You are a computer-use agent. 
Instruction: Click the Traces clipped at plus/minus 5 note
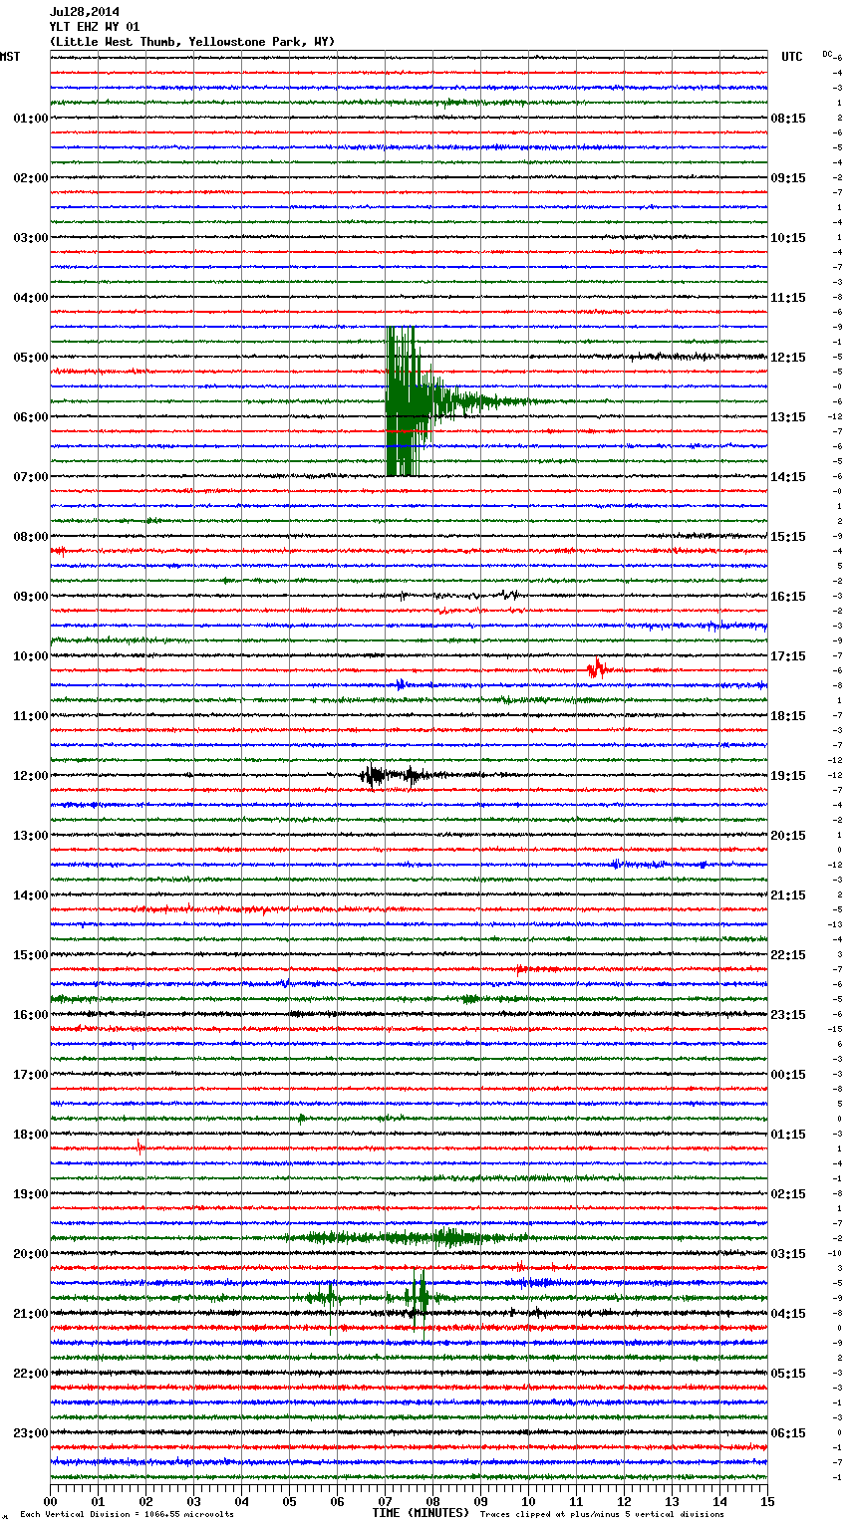[602, 1514]
